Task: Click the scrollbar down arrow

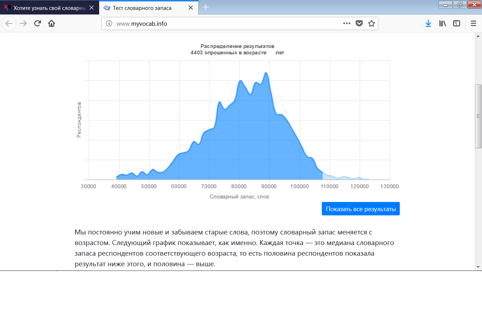Action: click(x=478, y=267)
